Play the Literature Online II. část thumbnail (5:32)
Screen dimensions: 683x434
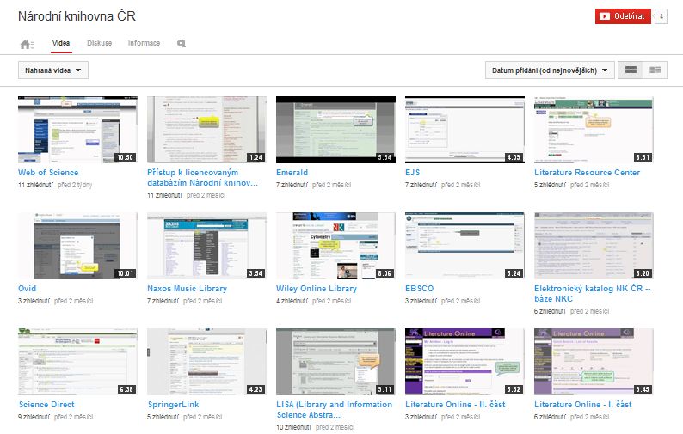465,362
